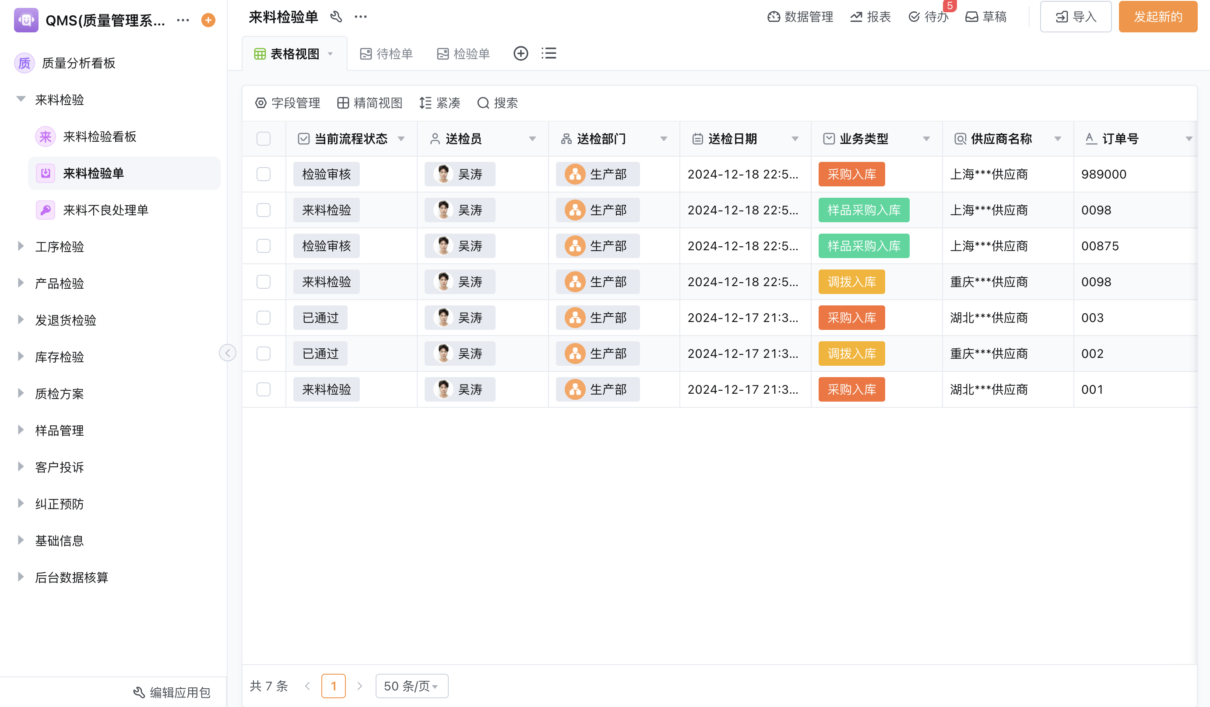The height and width of the screenshot is (707, 1210).
Task: Click the 导入 import button
Action: click(x=1076, y=17)
